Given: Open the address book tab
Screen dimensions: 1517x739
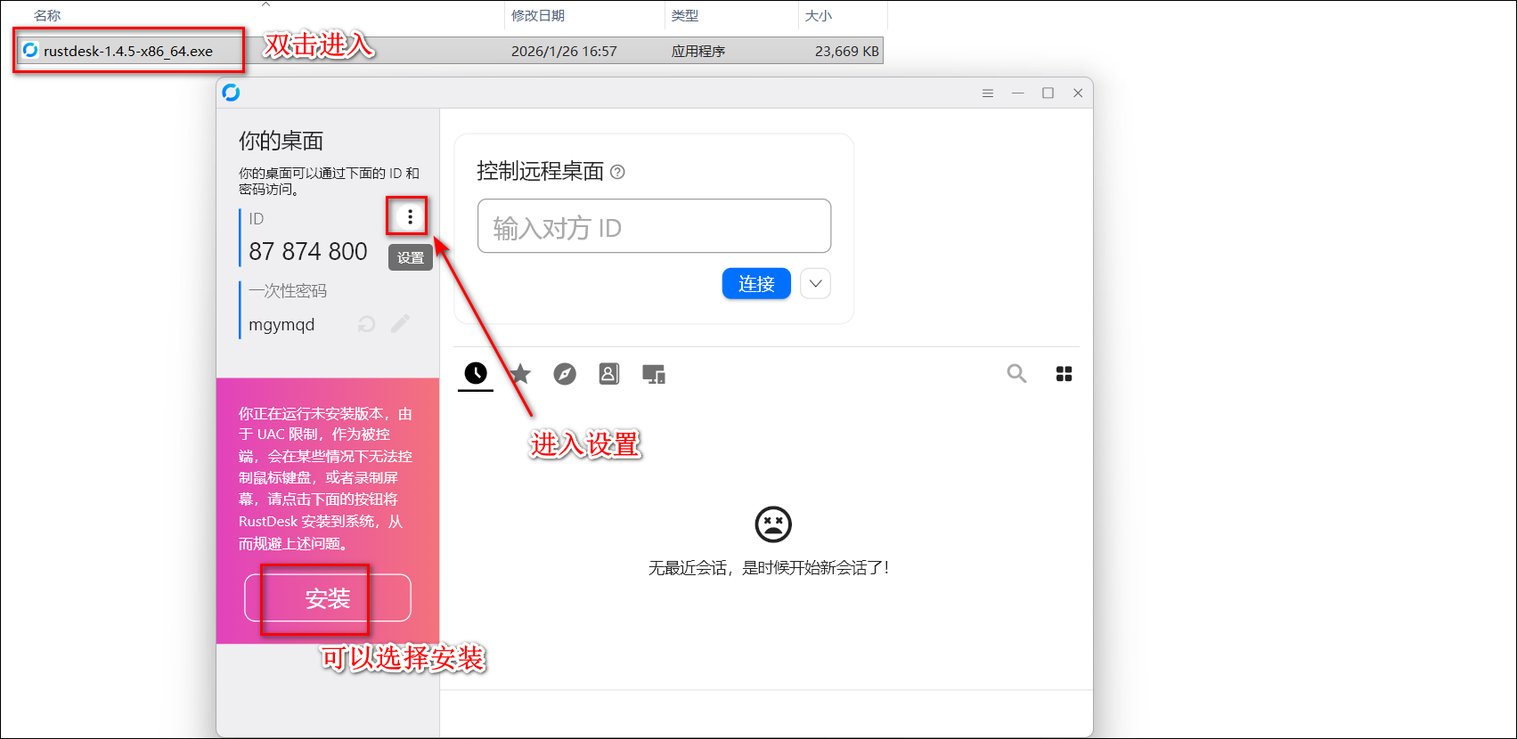Looking at the screenshot, I should [x=609, y=374].
